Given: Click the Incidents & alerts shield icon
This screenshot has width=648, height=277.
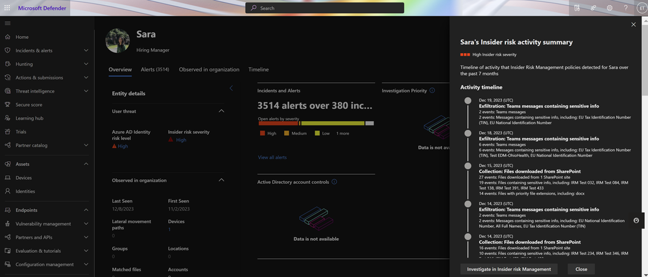Looking at the screenshot, I should point(7,50).
